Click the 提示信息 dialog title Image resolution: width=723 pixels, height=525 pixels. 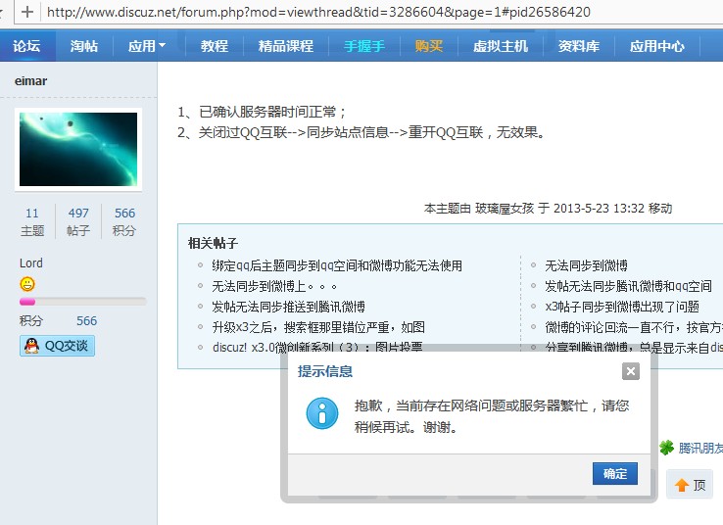point(325,371)
